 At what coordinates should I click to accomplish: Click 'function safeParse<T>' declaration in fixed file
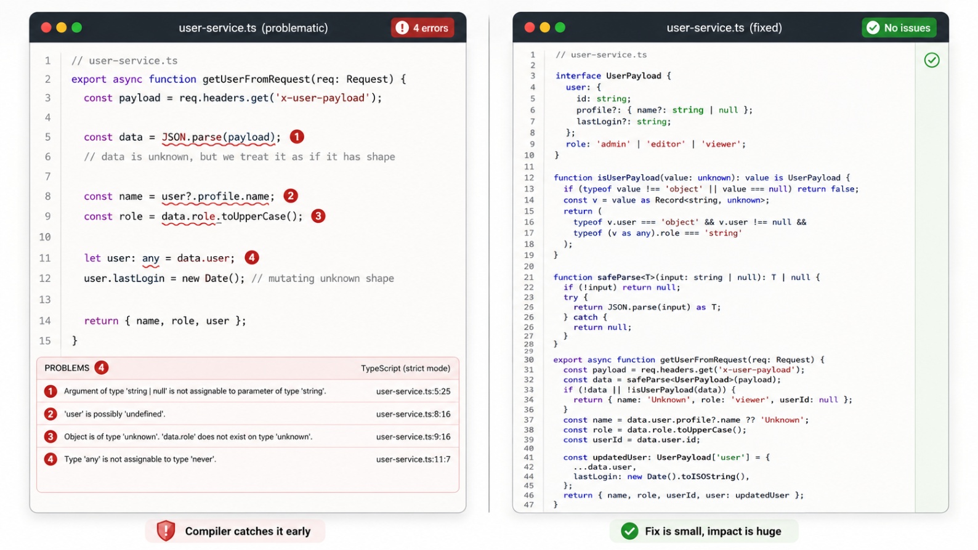click(x=687, y=277)
